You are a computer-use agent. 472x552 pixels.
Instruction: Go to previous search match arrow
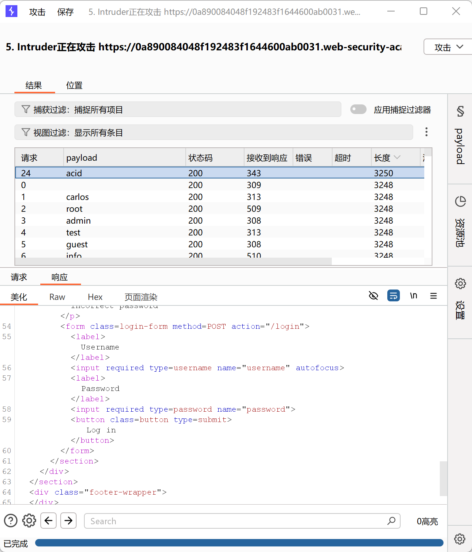[x=48, y=521]
